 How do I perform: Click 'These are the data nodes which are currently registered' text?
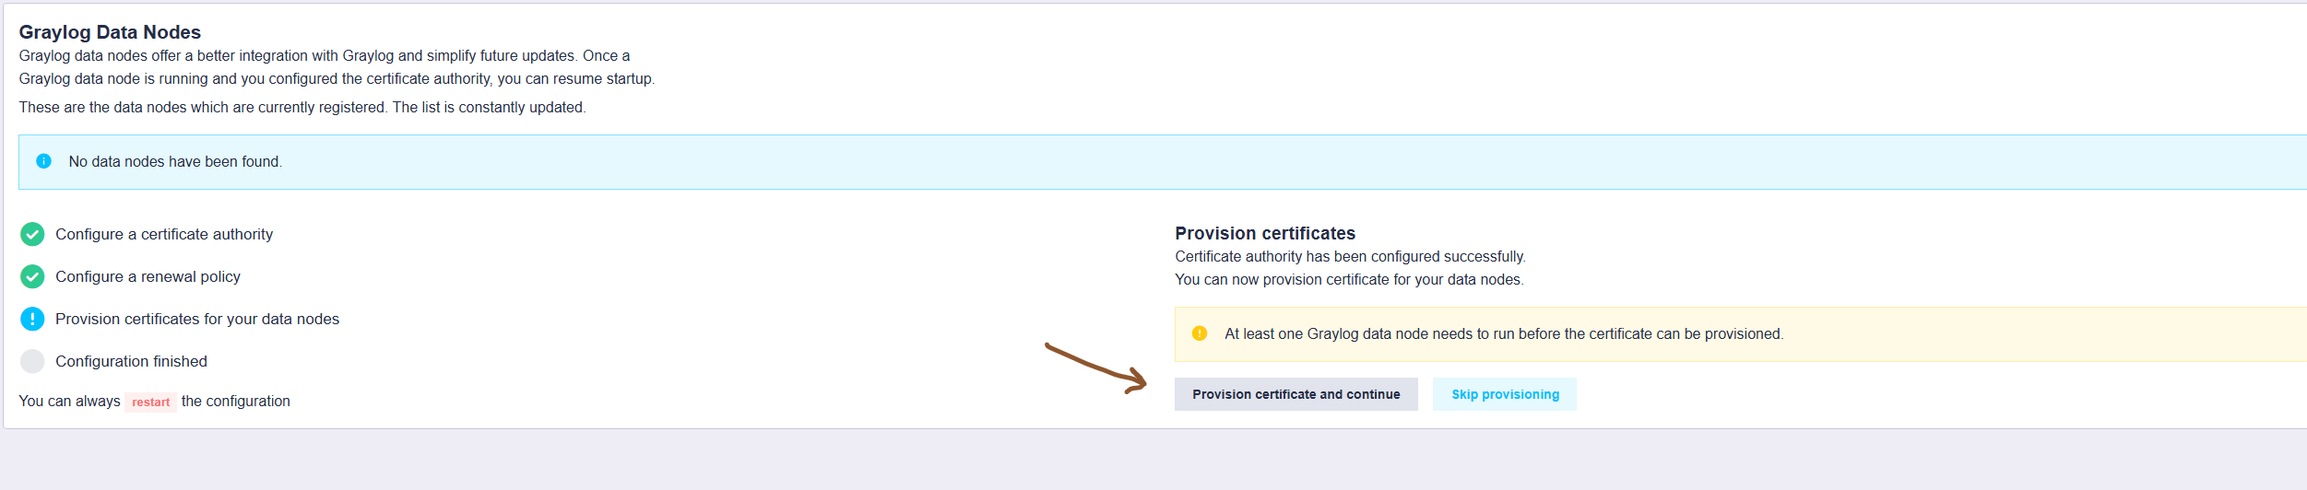[302, 108]
